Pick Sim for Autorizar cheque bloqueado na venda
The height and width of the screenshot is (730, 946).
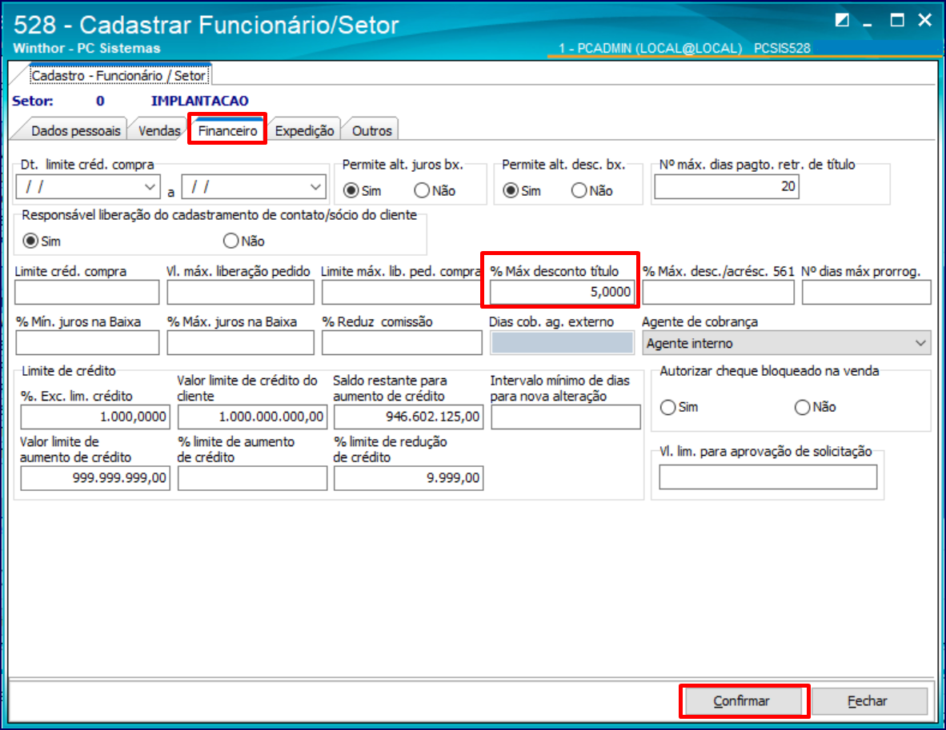click(x=679, y=407)
